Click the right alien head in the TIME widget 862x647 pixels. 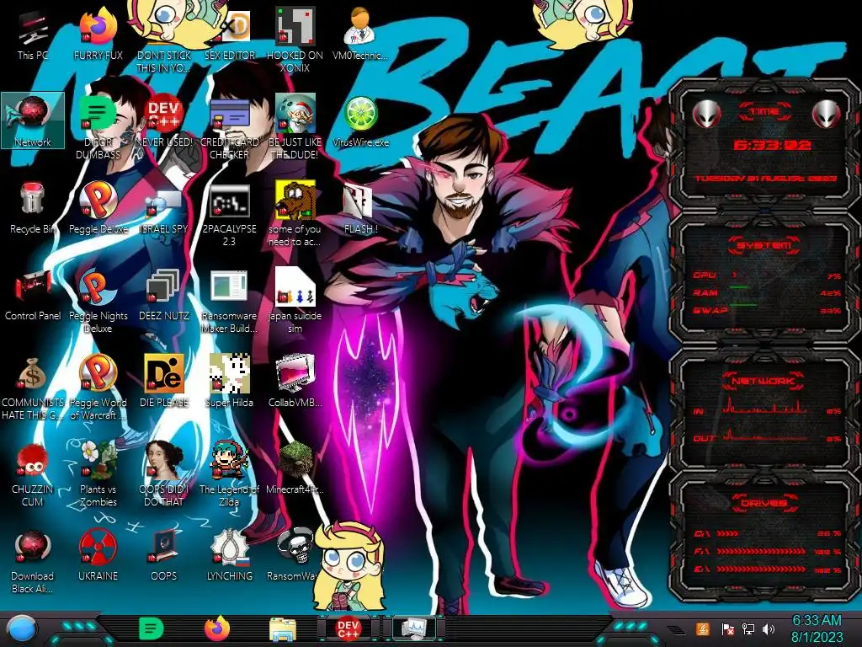click(827, 114)
